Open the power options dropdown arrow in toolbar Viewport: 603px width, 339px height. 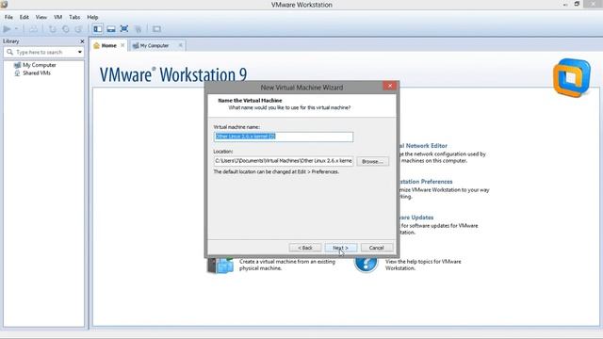[16, 29]
